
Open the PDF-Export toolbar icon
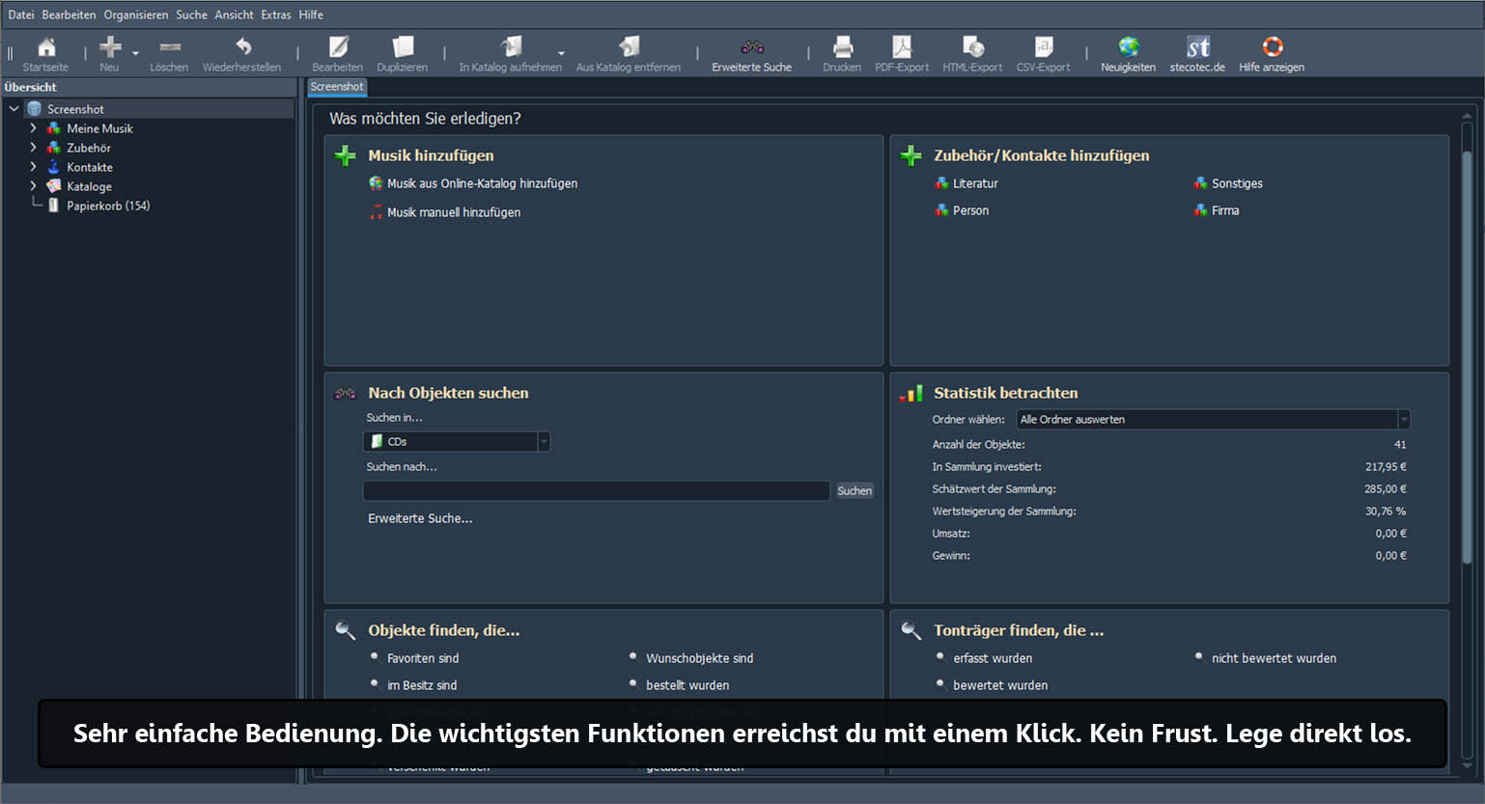pyautogui.click(x=901, y=54)
